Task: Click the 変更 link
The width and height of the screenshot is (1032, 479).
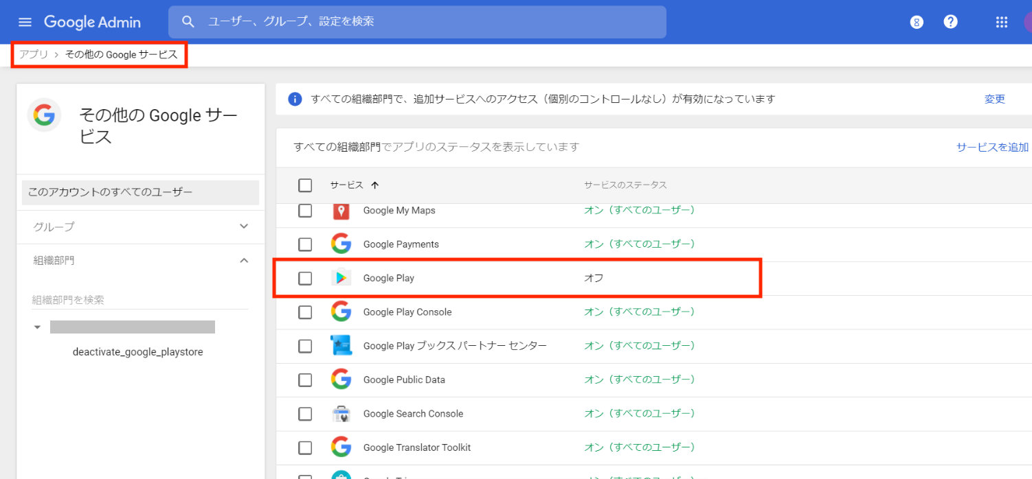Action: click(x=995, y=99)
